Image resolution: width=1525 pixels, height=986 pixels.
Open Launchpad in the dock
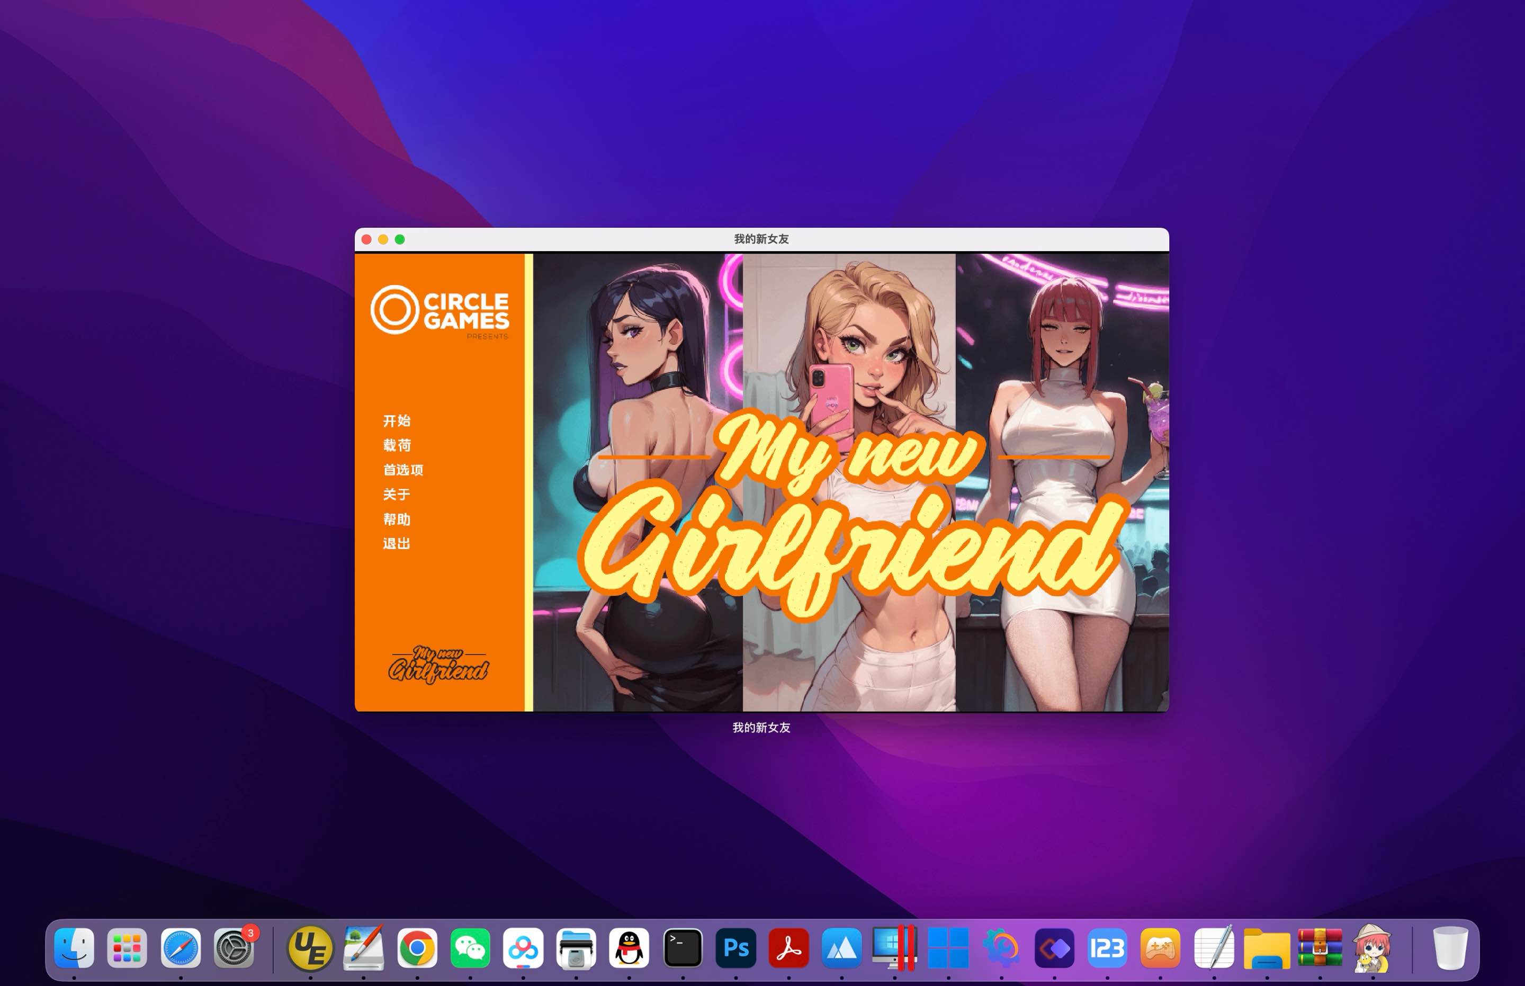(128, 947)
